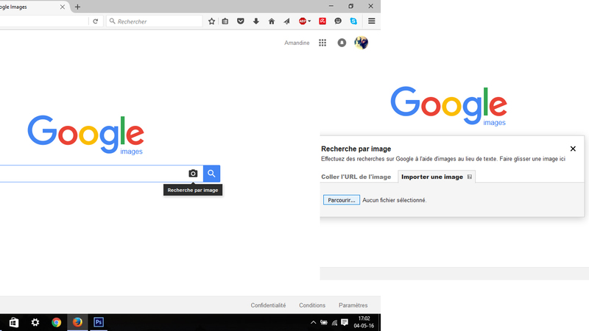Screen dimensions: 589x331
Task: Click the Amandine profile name link
Action: tap(297, 43)
